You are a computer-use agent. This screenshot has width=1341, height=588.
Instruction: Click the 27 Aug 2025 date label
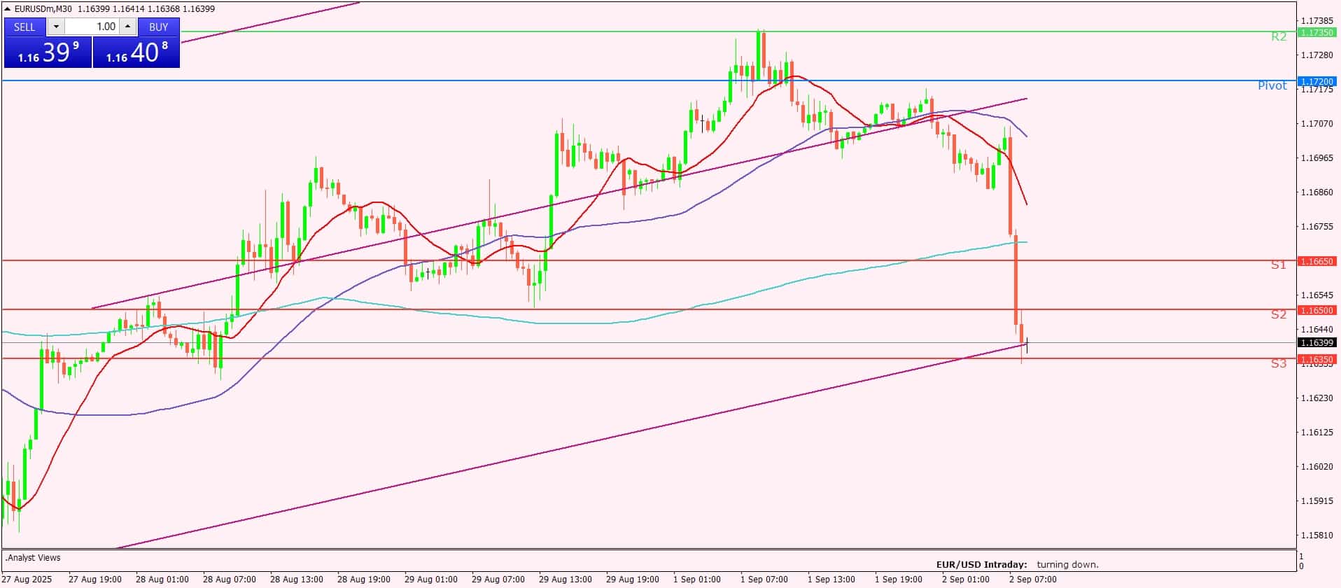pos(27,580)
